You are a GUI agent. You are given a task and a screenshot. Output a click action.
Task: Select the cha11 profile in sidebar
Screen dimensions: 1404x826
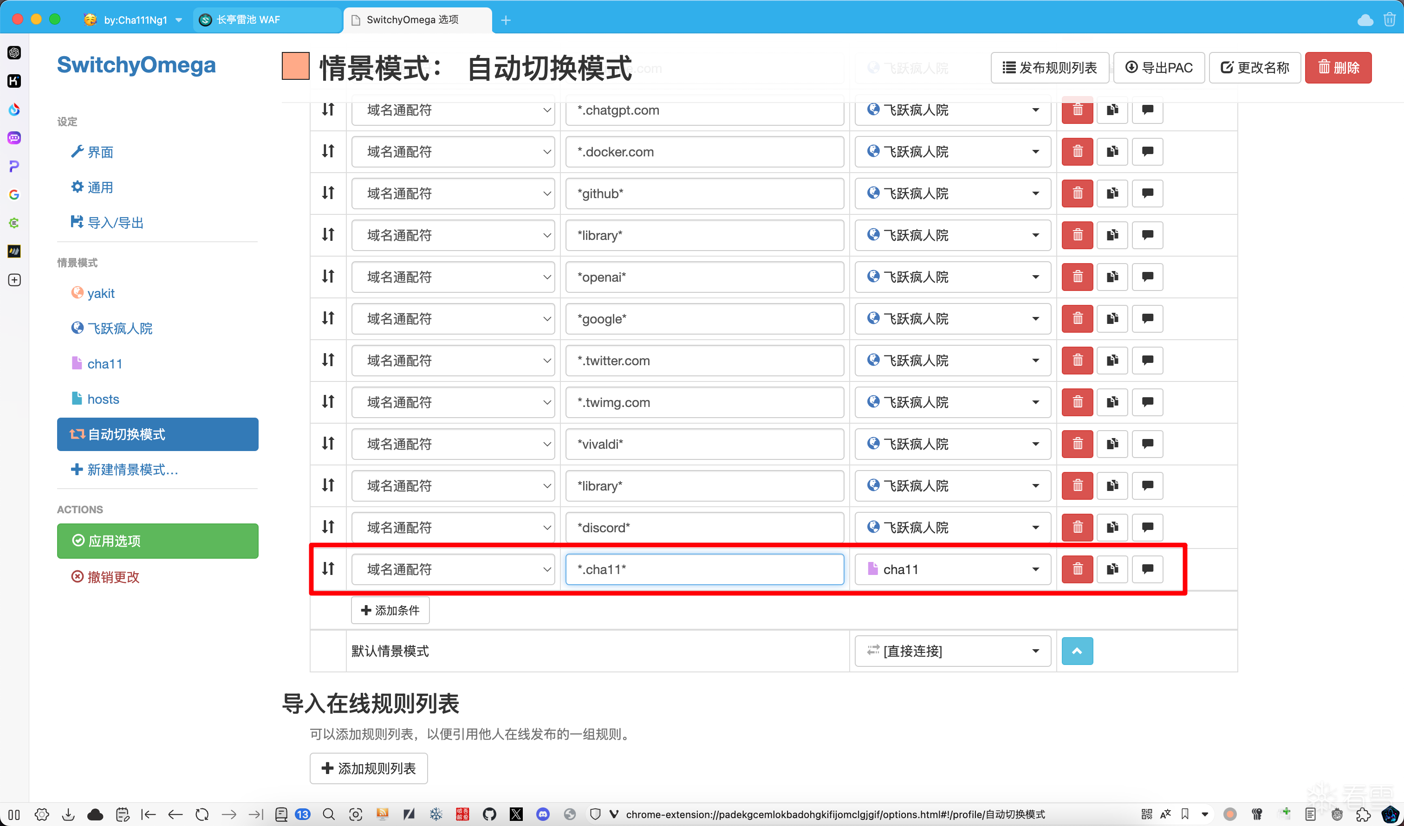pyautogui.click(x=97, y=364)
